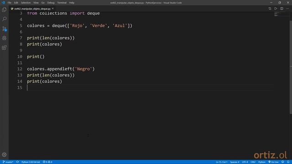
Task: Click the synchronize changes icon in status bar
Action: click(17, 162)
